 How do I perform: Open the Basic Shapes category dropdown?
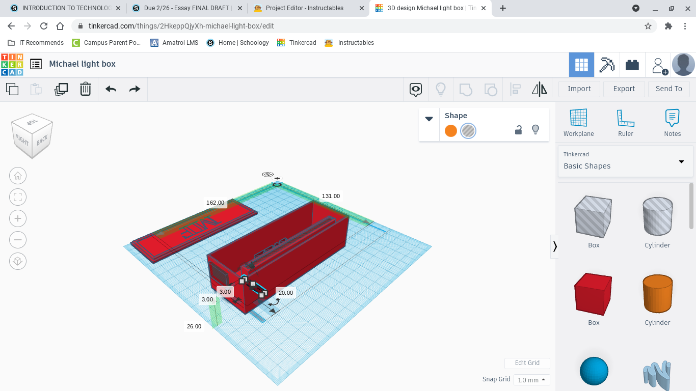tap(625, 161)
